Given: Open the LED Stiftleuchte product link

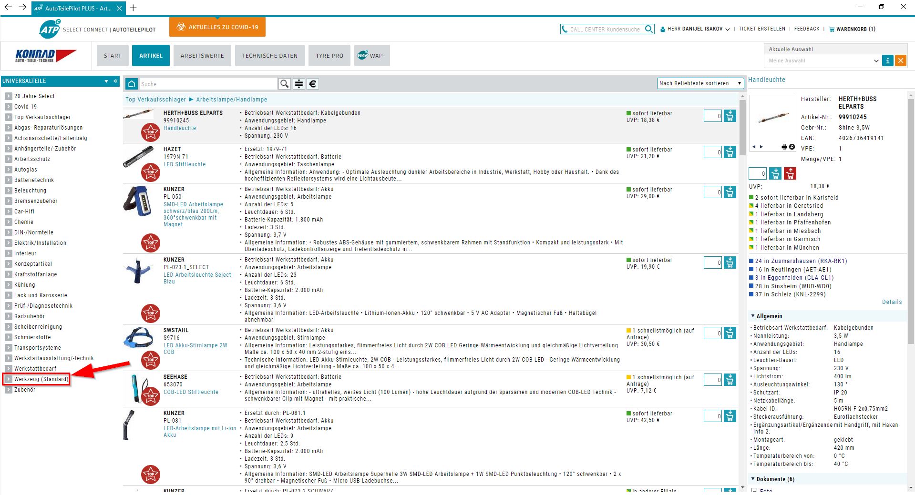Looking at the screenshot, I should [x=185, y=164].
